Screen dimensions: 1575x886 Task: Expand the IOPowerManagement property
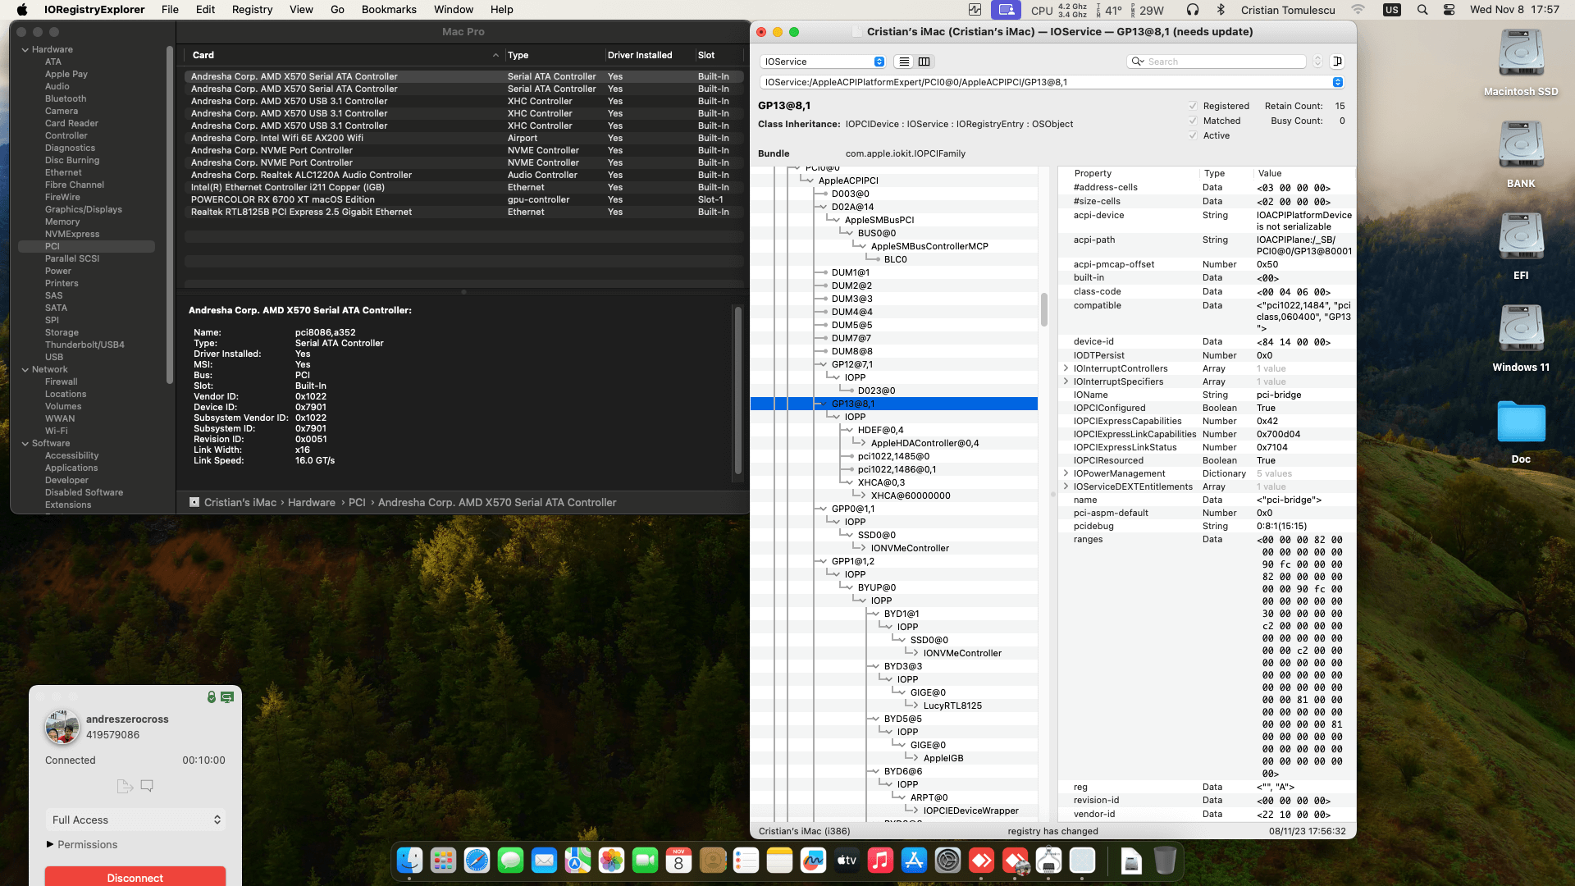[x=1066, y=473]
